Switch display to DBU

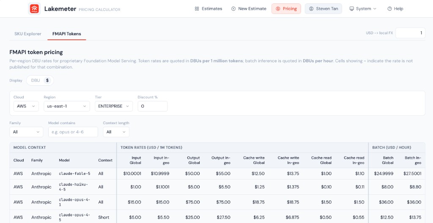[36, 80]
